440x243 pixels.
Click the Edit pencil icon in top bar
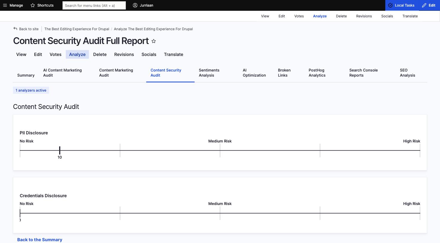click(x=424, y=5)
